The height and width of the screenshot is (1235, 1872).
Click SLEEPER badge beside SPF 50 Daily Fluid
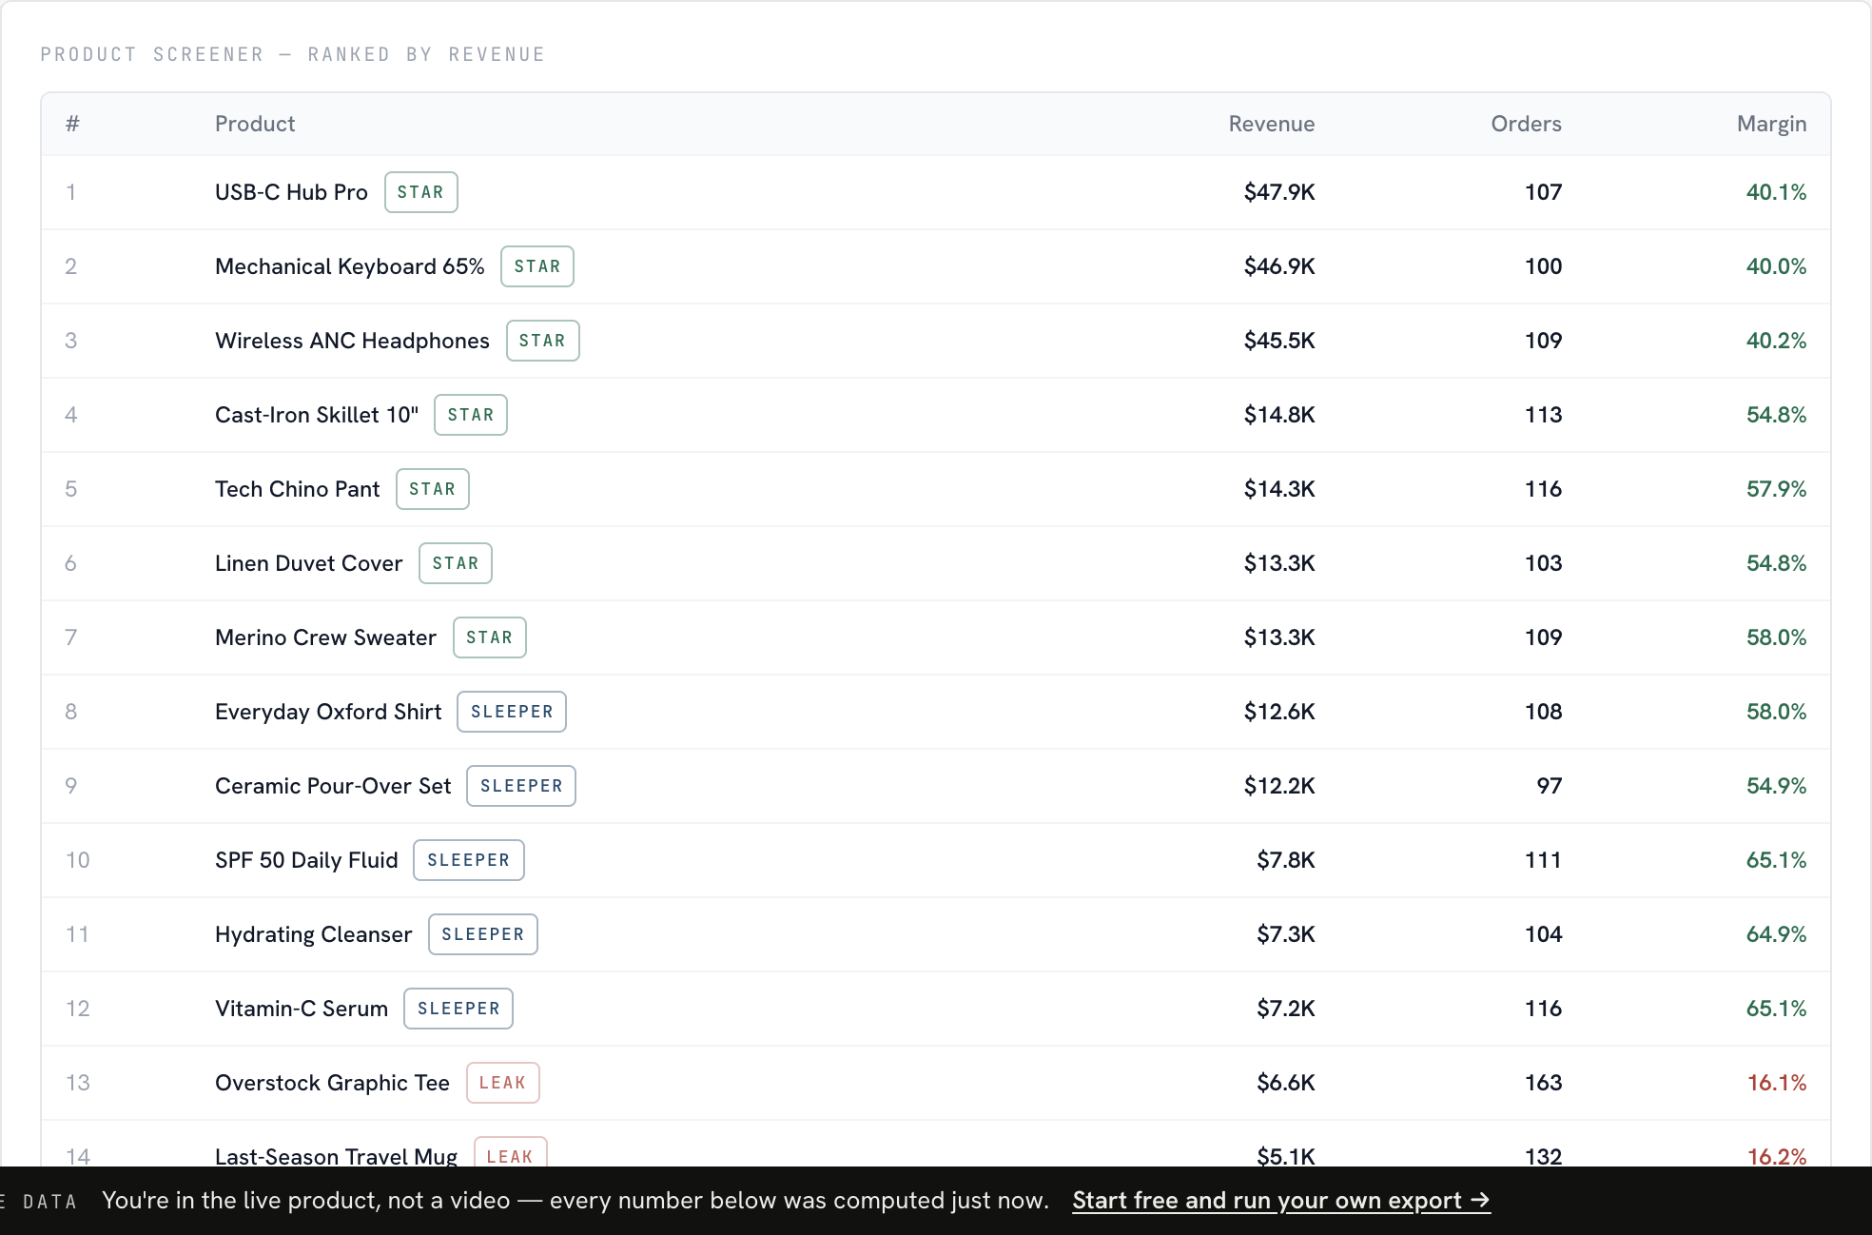click(x=469, y=860)
